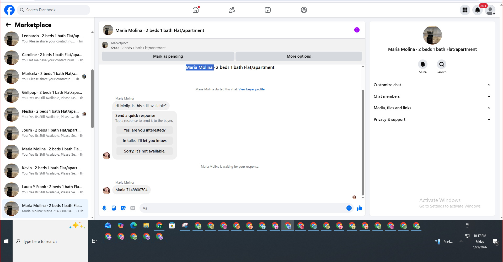Open the Friends icon in top navigation
Screen dimensions: 503x262
click(x=232, y=10)
